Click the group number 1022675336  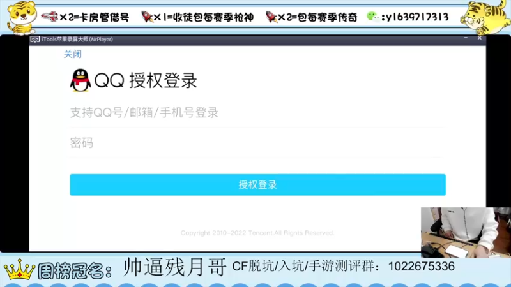(x=422, y=267)
